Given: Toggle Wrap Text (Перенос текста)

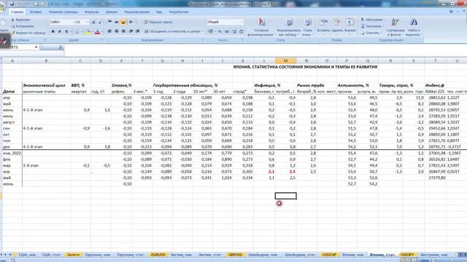Looking at the screenshot, I should pyautogui.click(x=158, y=22).
